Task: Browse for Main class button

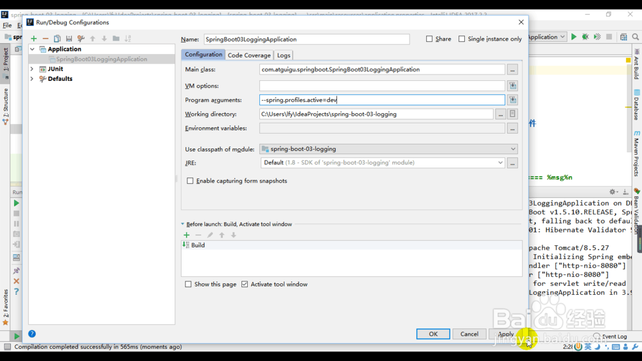Action: [512, 69]
